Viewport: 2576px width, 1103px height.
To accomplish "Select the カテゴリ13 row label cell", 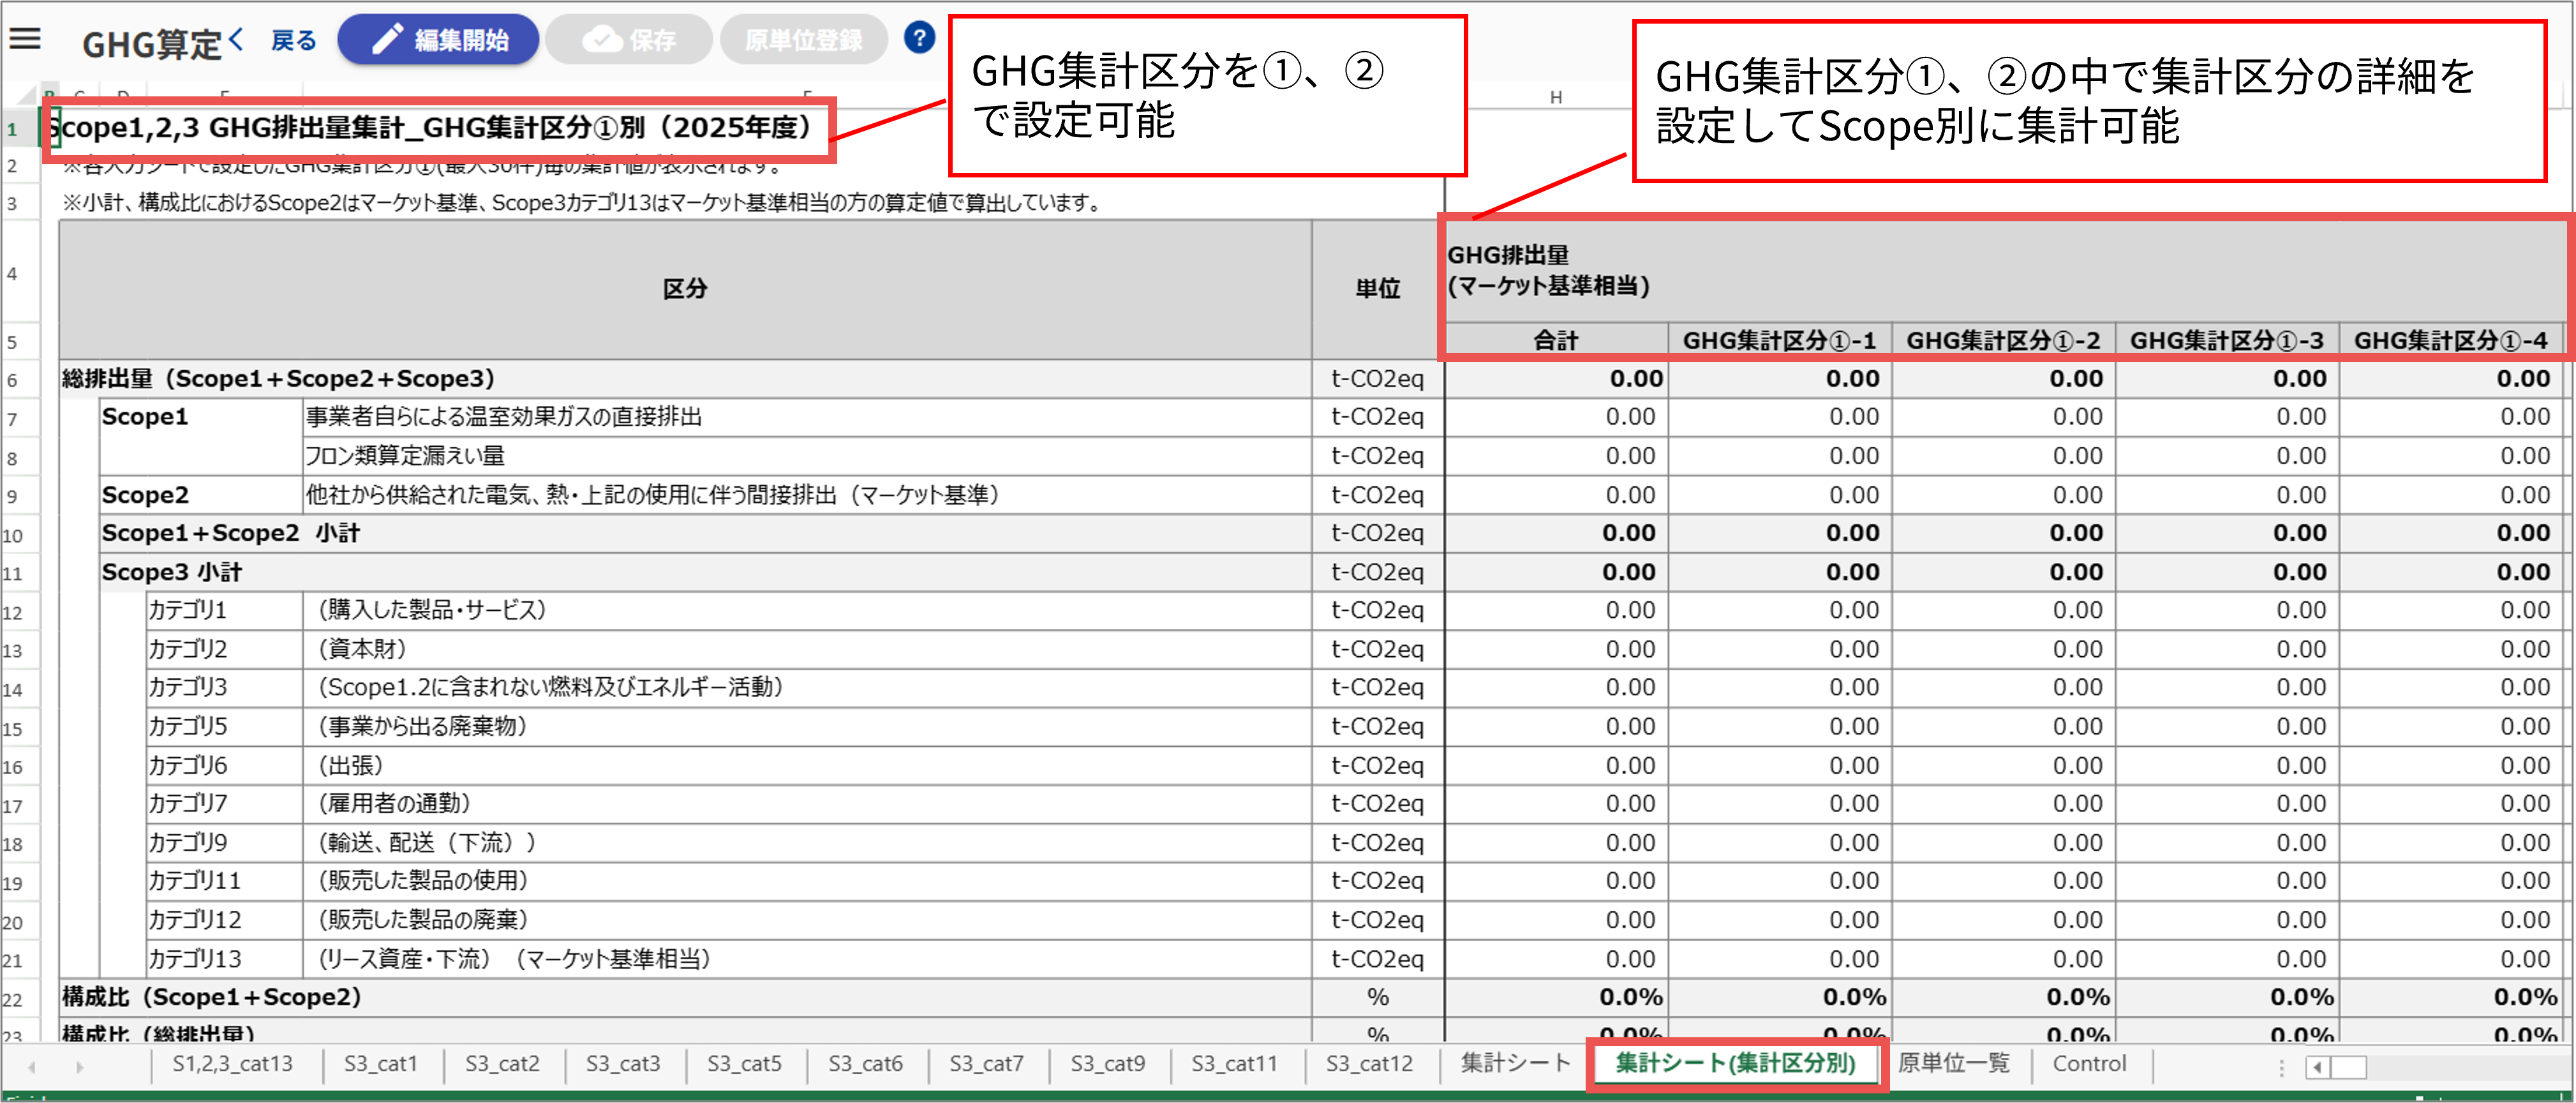I will 224,960.
